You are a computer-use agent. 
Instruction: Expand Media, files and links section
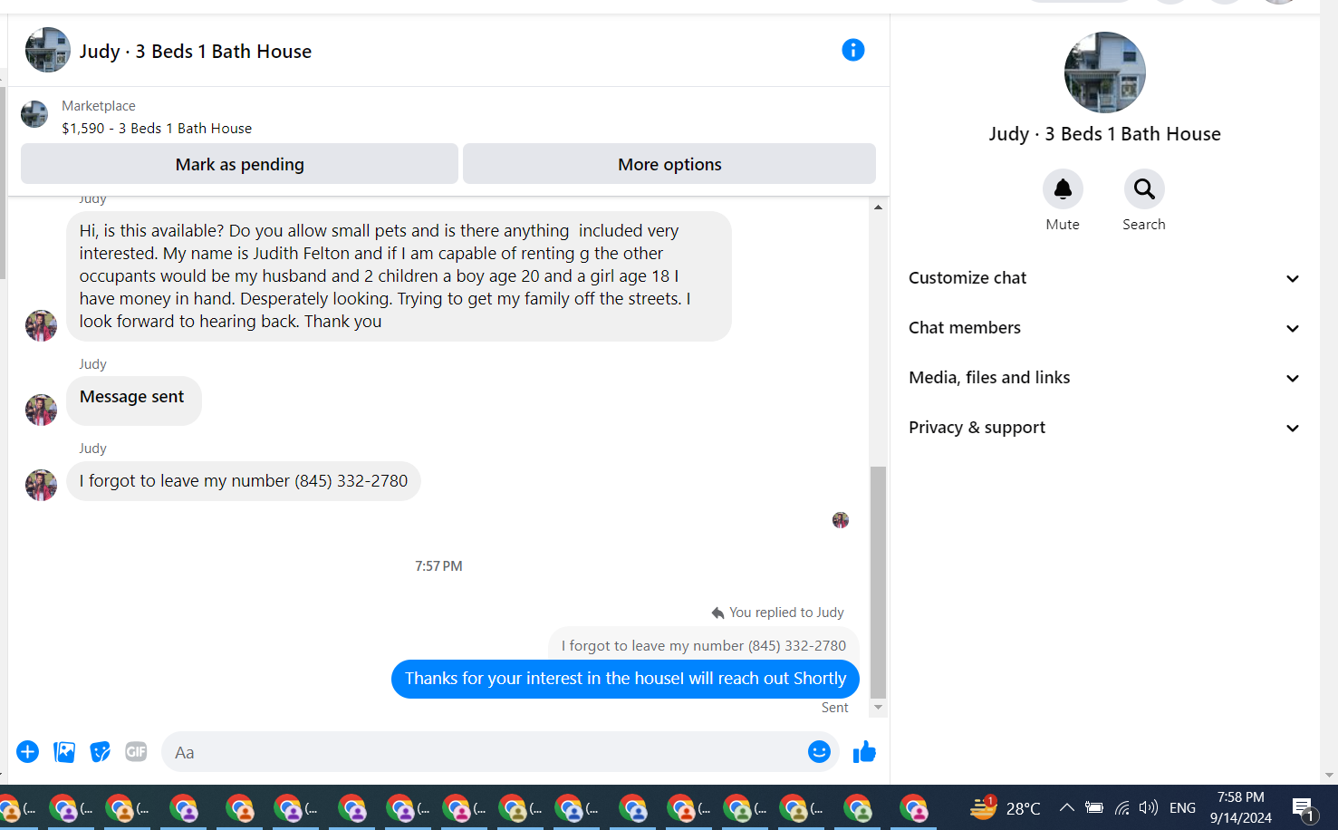(1104, 378)
